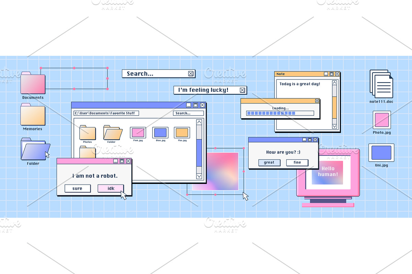The width and height of the screenshot is (412, 274).
Task: Open the Uni.jpg desktop icon
Action: point(381,153)
